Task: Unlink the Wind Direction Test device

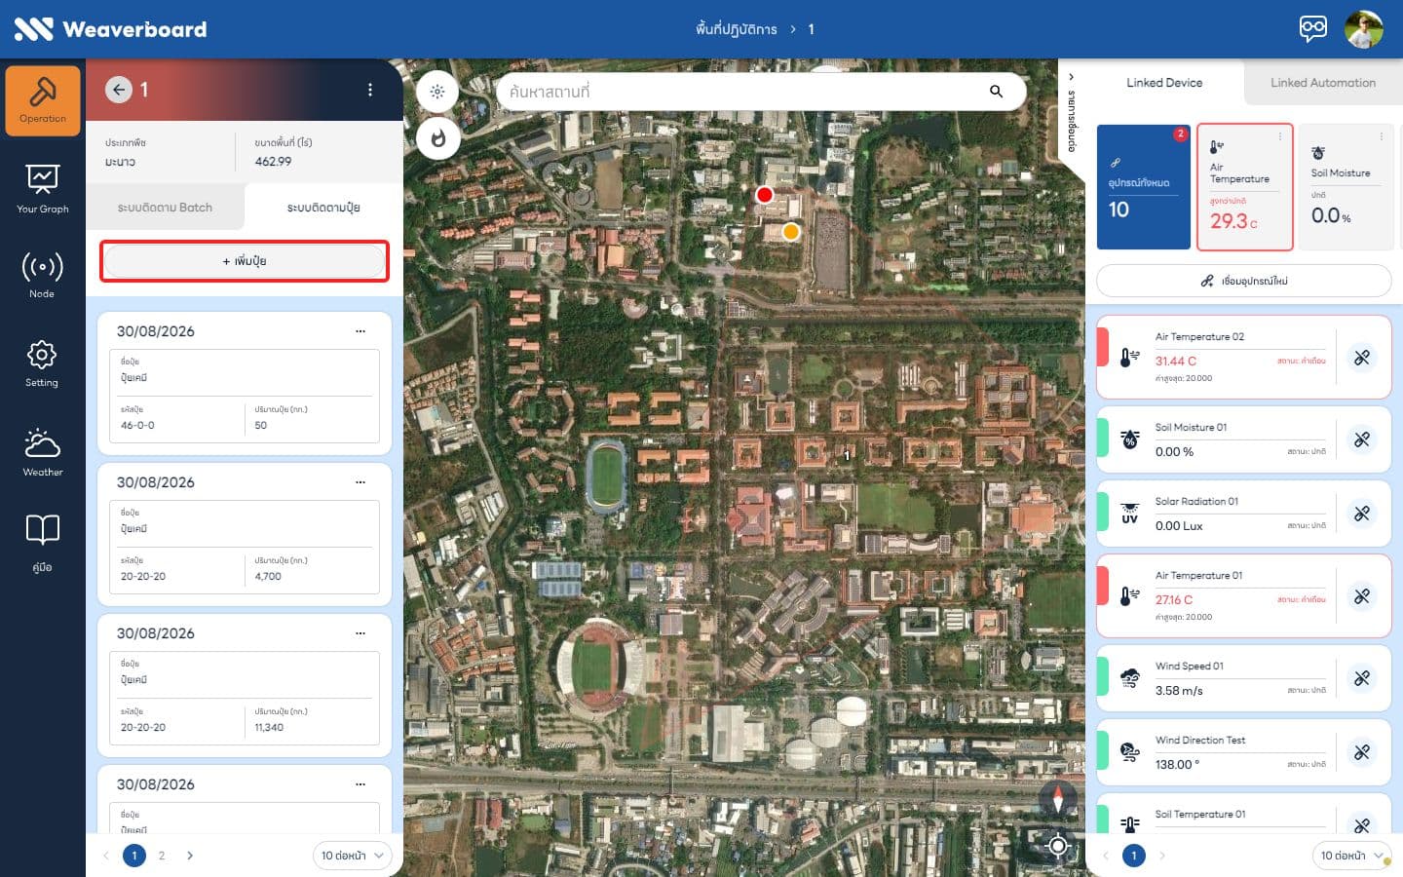Action: 1362,752
